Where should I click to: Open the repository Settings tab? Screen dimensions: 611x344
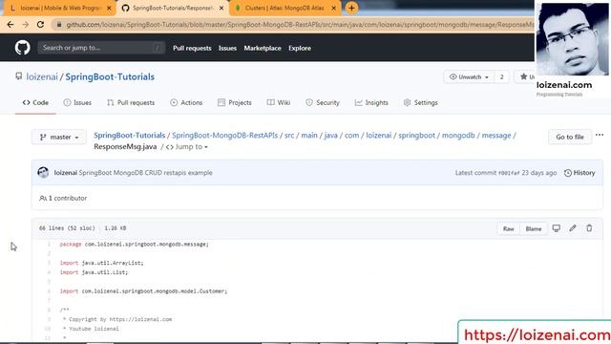(420, 102)
